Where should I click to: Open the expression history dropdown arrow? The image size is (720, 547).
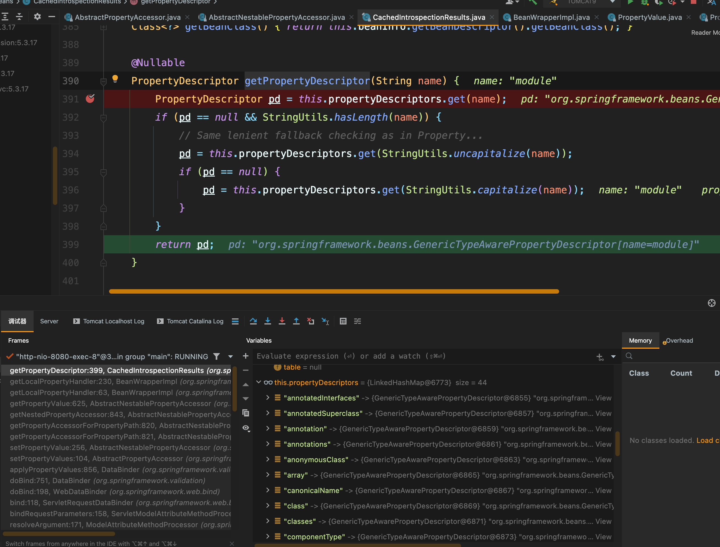(x=613, y=356)
